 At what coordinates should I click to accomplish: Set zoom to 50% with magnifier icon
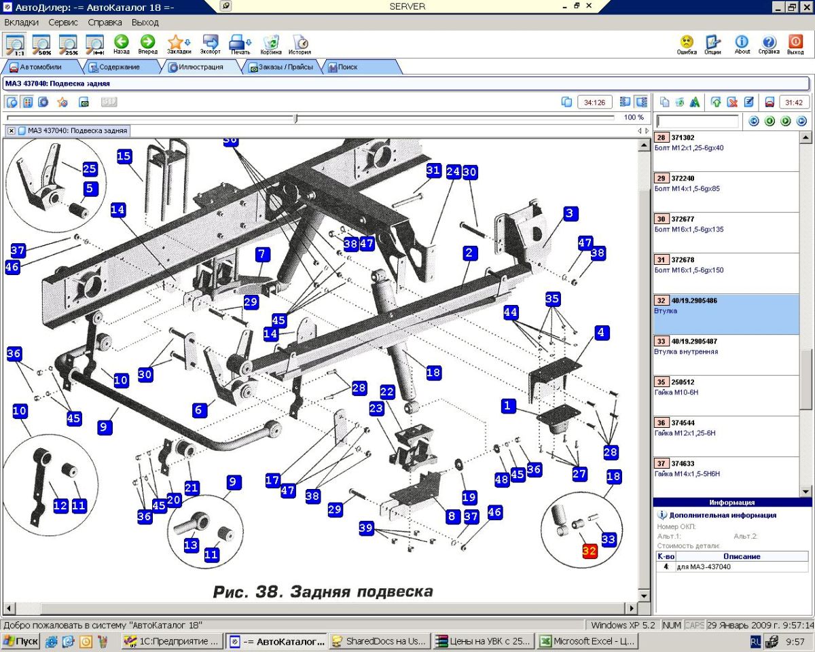(41, 43)
